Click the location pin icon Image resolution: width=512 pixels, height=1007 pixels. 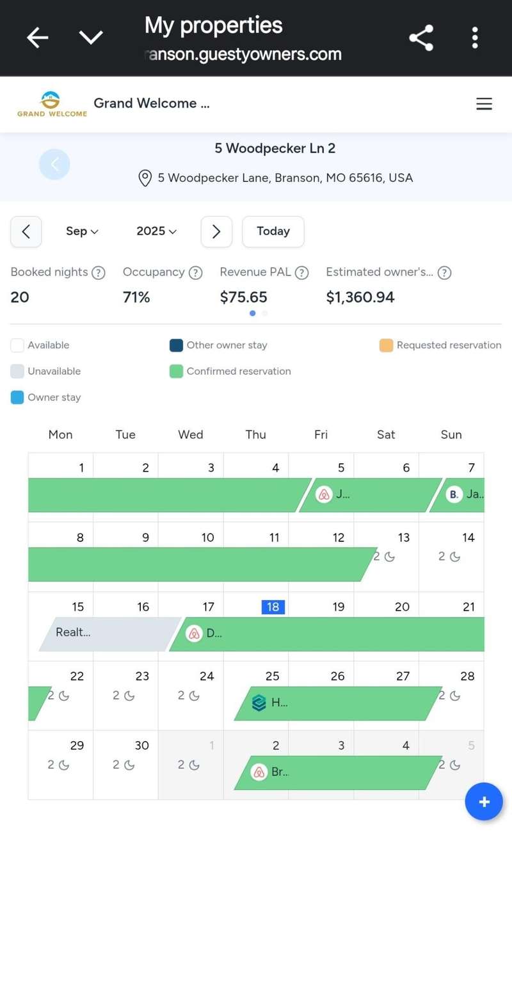click(x=145, y=178)
